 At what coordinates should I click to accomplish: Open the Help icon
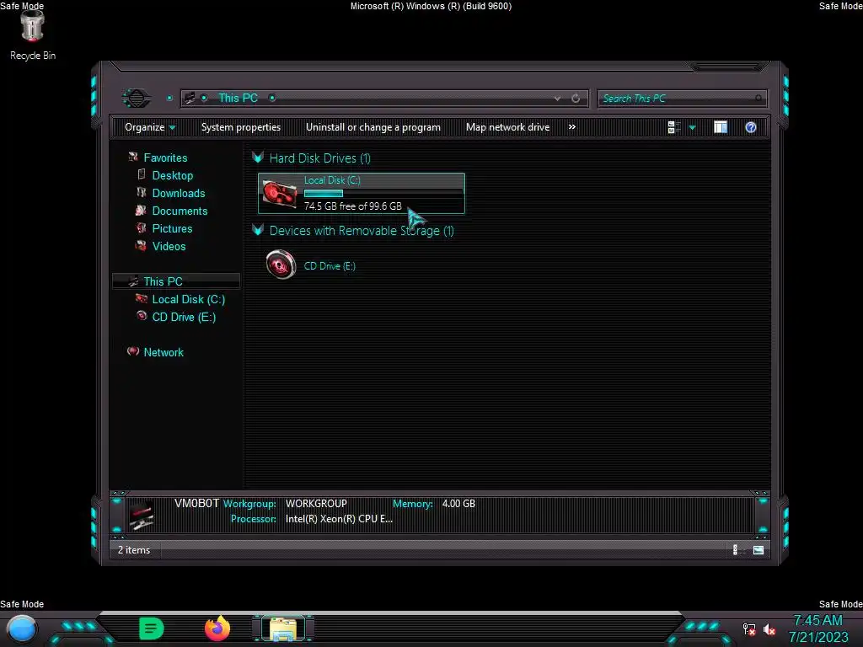751,128
